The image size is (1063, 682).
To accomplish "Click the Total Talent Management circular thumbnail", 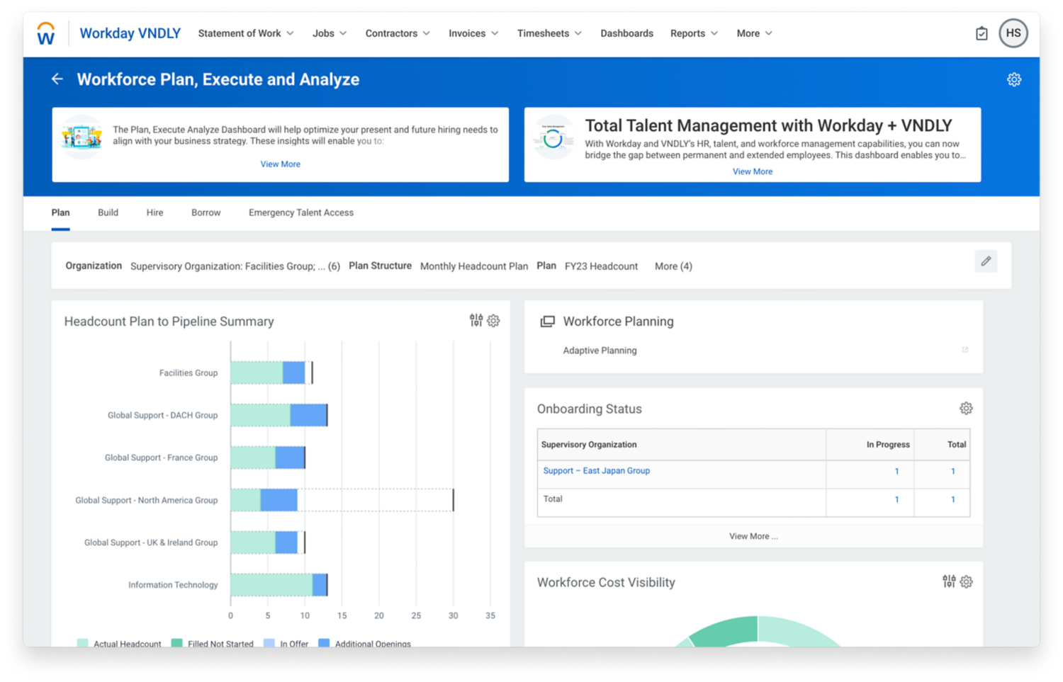I will pyautogui.click(x=553, y=137).
